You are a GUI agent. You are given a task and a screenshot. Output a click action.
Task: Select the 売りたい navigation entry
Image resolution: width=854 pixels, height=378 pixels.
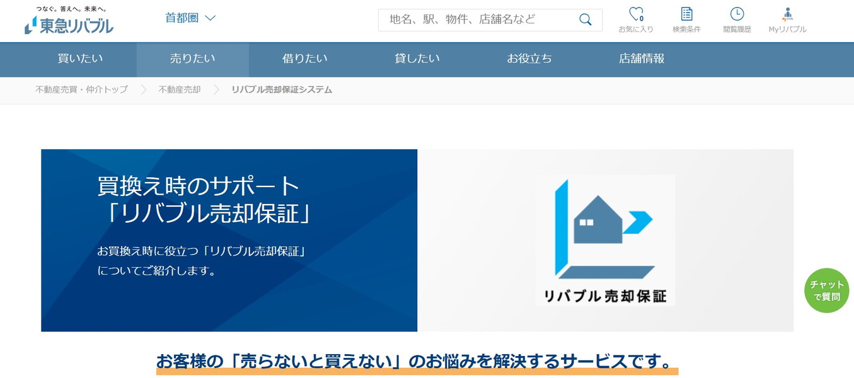coord(192,59)
